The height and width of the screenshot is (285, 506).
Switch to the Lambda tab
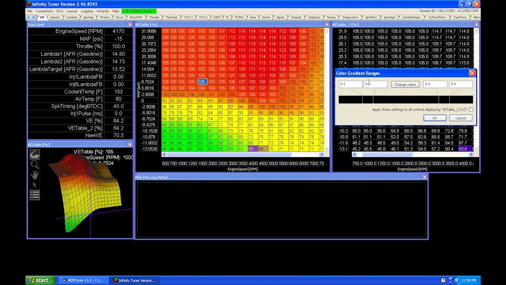[x=73, y=17]
